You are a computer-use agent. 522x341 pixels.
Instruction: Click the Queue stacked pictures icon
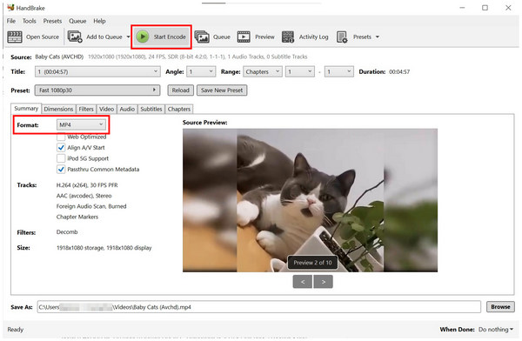(202, 37)
